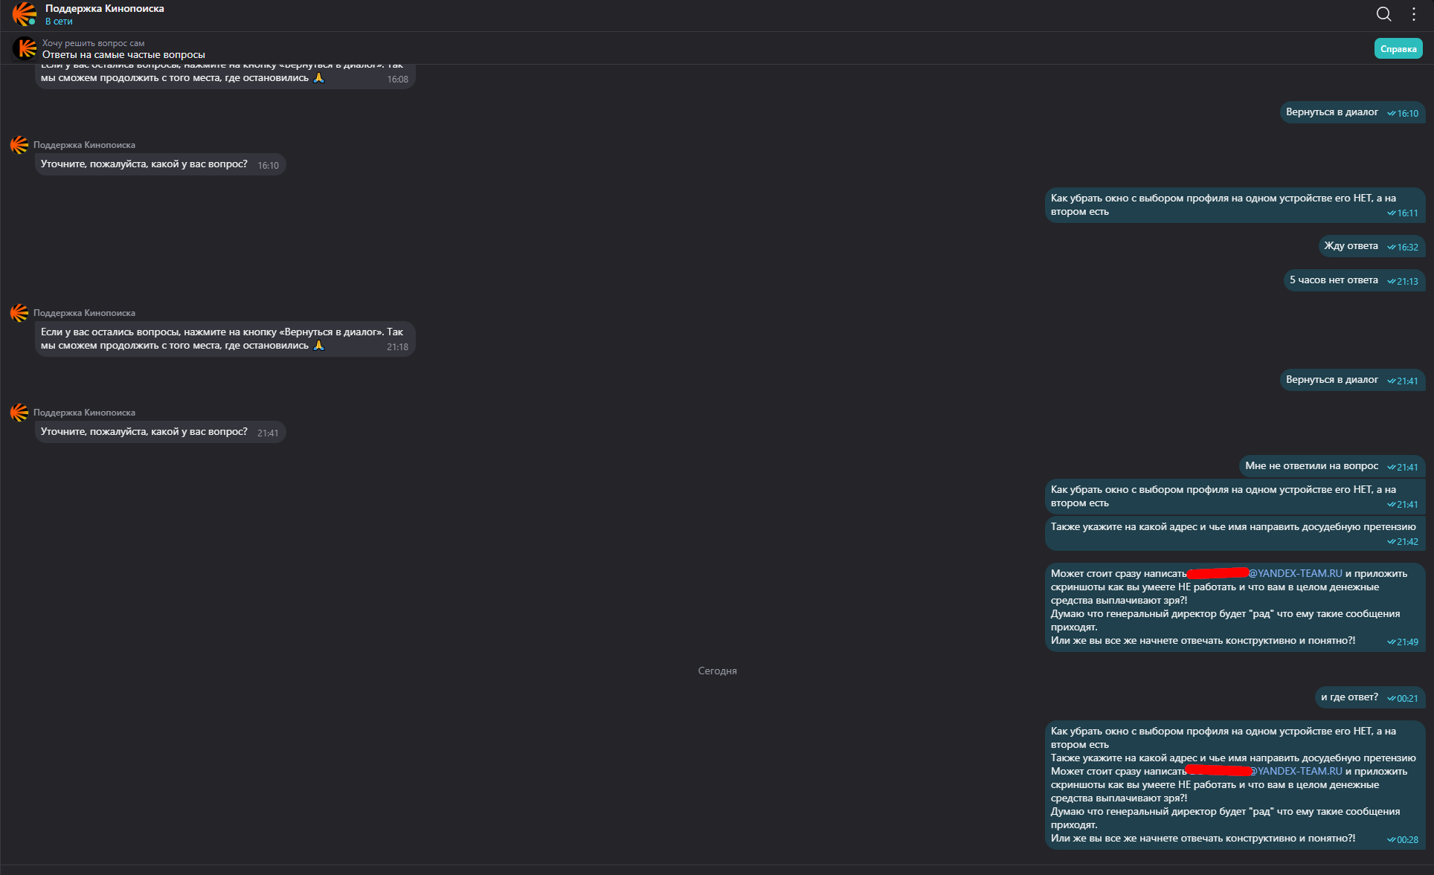This screenshot has height=875, width=1434.
Task: Select the "Жду ответа" message bubble
Action: 1351,246
